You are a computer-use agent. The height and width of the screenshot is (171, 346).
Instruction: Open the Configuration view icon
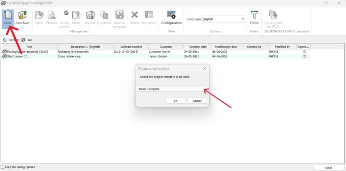pos(171,16)
